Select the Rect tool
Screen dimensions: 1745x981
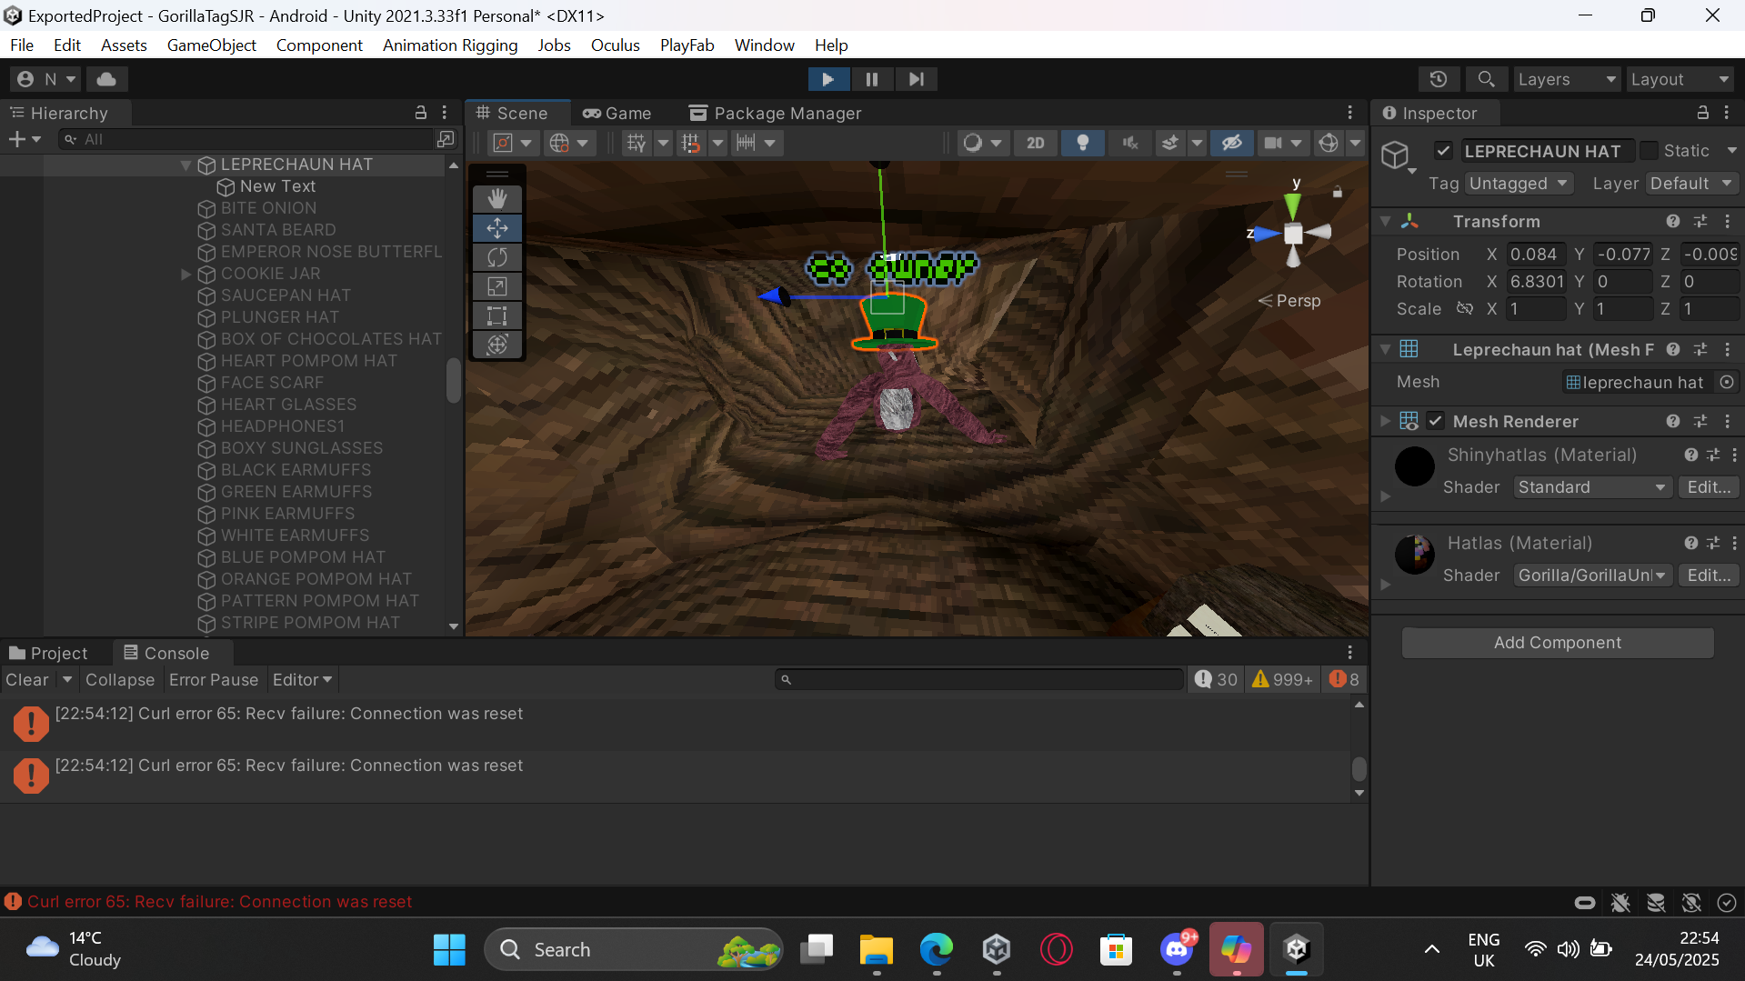pos(497,315)
